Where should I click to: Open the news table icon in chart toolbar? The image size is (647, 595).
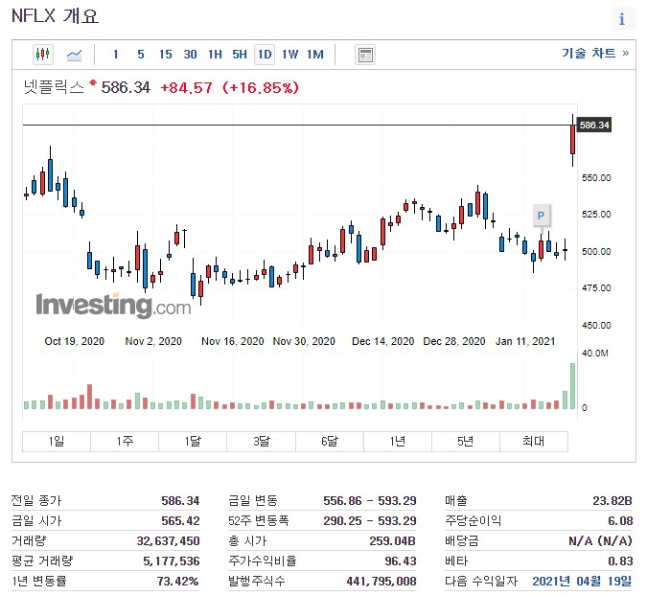[x=365, y=55]
